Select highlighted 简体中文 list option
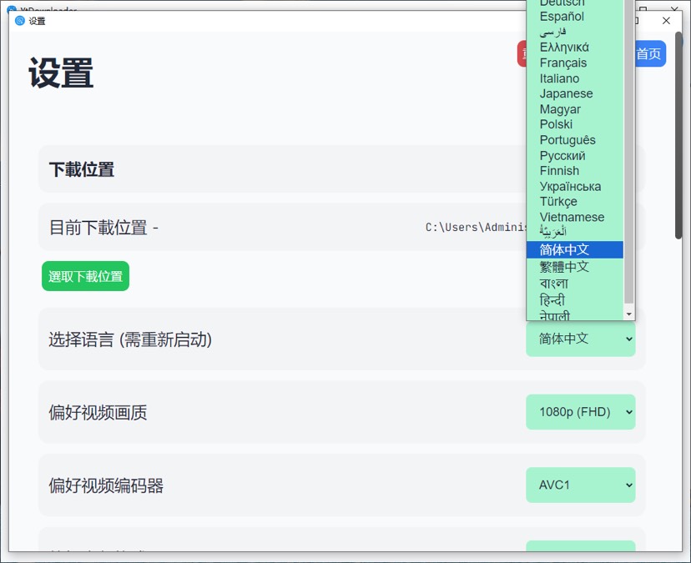 pyautogui.click(x=575, y=249)
